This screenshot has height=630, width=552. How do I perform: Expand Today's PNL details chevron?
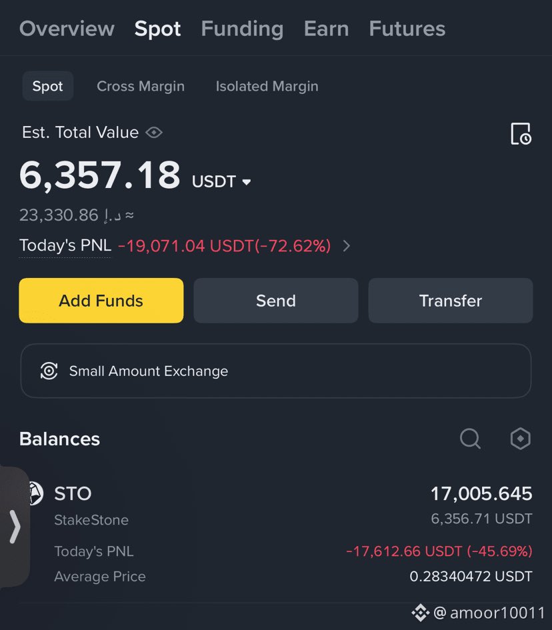click(346, 246)
